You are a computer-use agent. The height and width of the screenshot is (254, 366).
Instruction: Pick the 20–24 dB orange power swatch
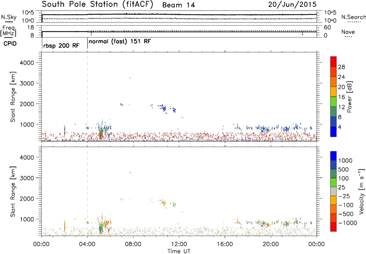pos(334,82)
